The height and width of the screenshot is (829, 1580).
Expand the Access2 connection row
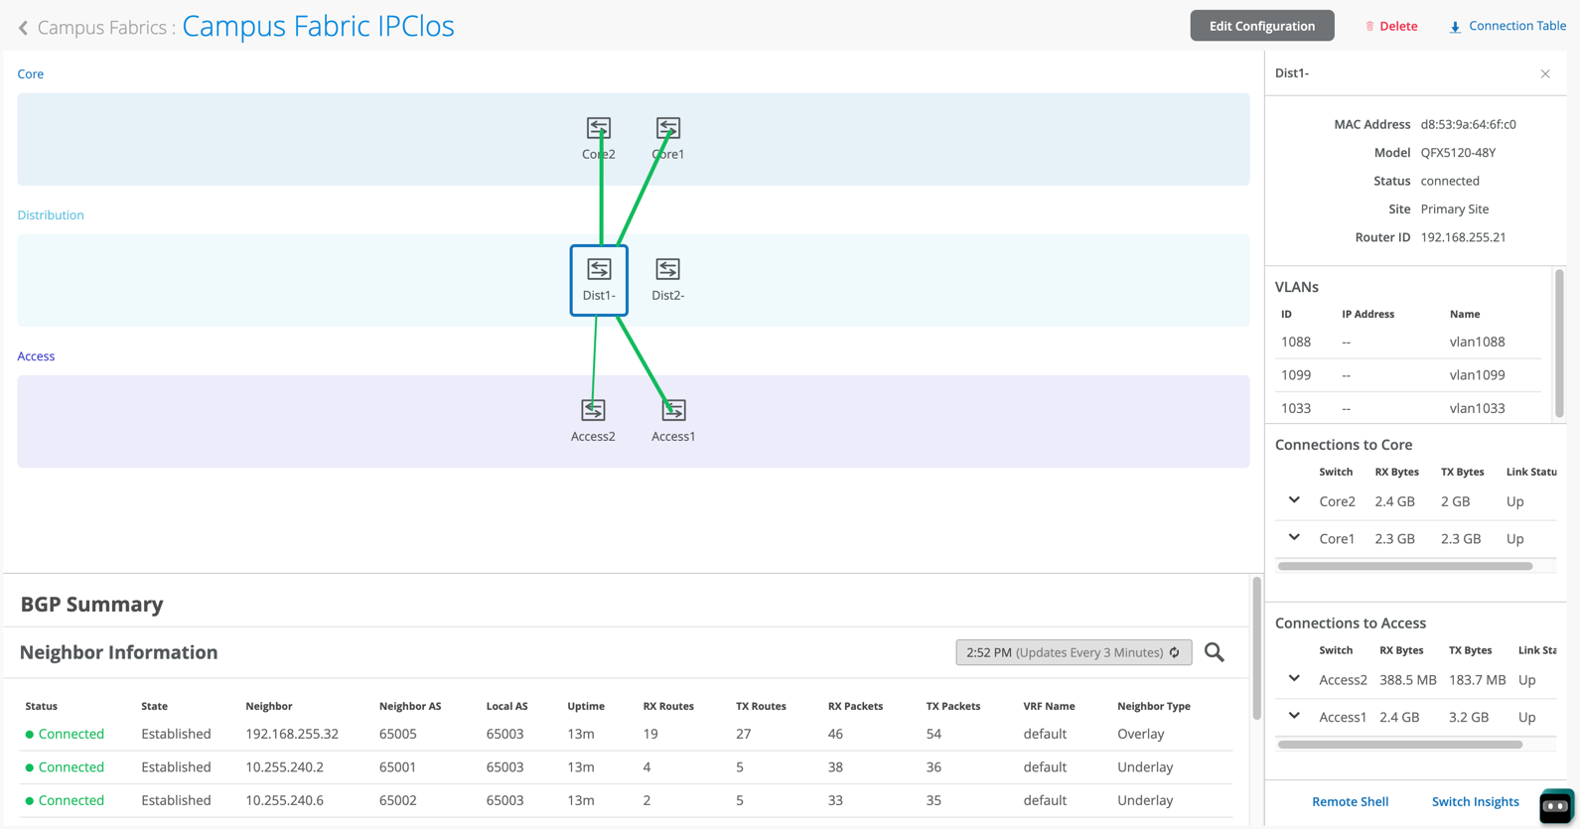(1294, 679)
